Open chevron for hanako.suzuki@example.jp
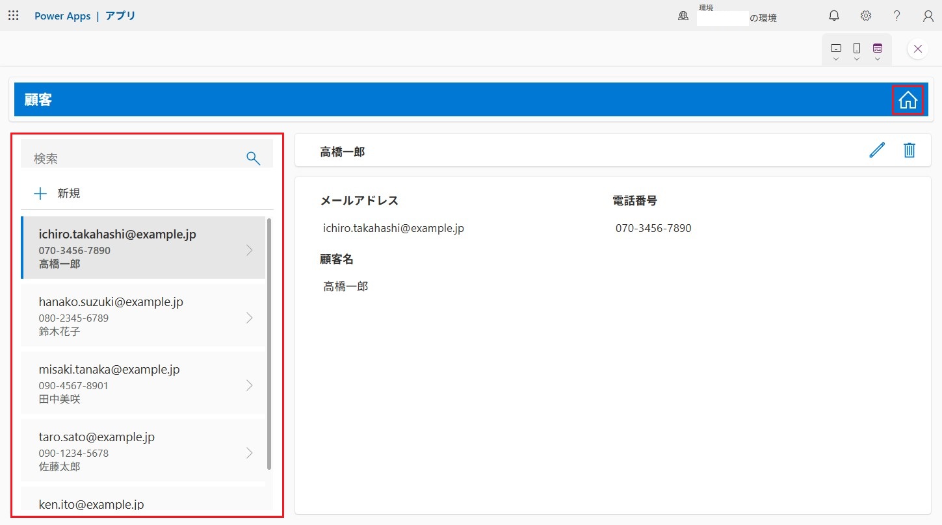The image size is (942, 525). tap(250, 318)
